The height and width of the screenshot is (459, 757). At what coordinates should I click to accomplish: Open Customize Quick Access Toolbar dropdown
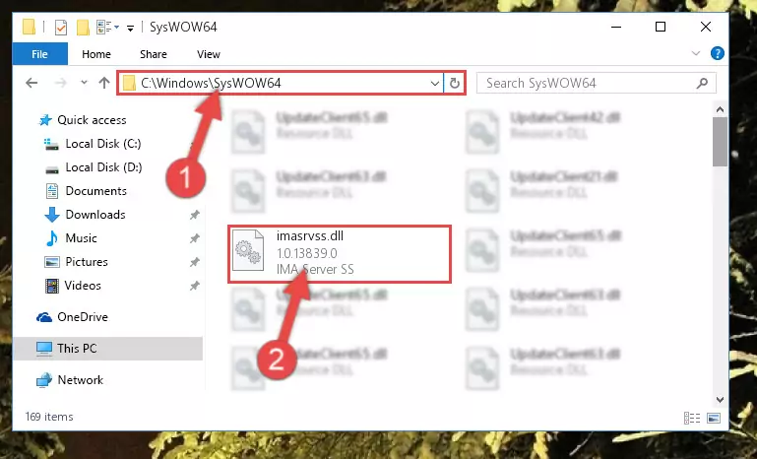pyautogui.click(x=130, y=28)
